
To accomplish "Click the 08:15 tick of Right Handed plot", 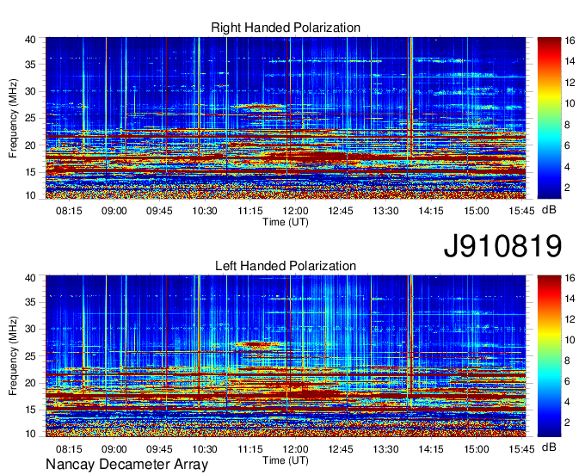I will coord(69,211).
